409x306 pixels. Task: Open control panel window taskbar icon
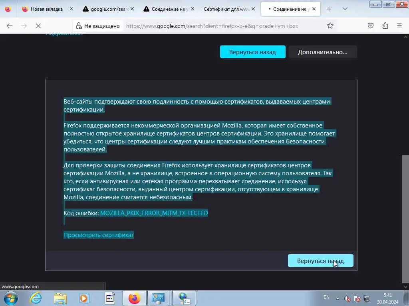click(x=158, y=298)
